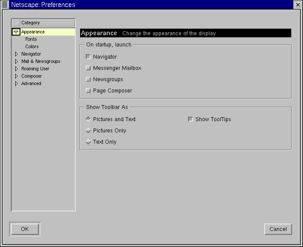Collapse the Appearance category tree

[x=16, y=32]
